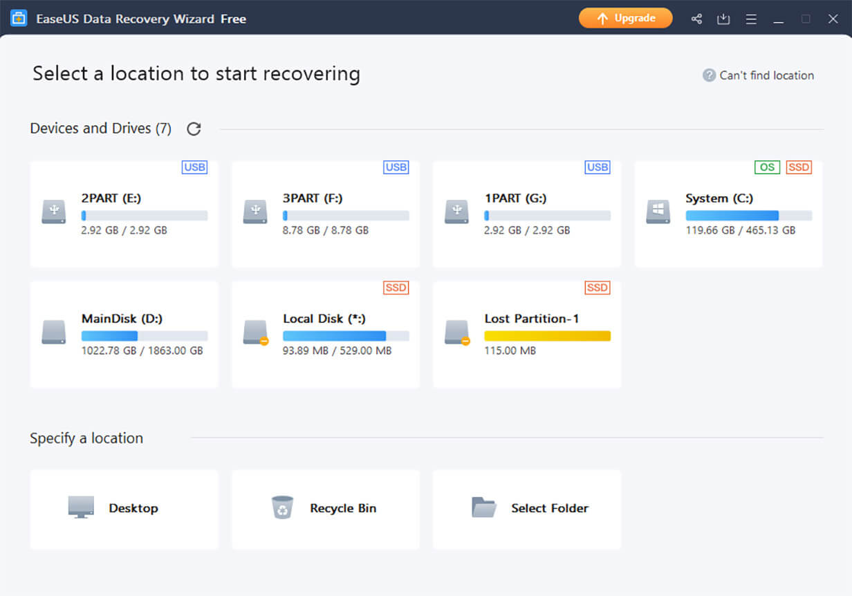Click the EaseUS app logo icon

pyautogui.click(x=19, y=18)
